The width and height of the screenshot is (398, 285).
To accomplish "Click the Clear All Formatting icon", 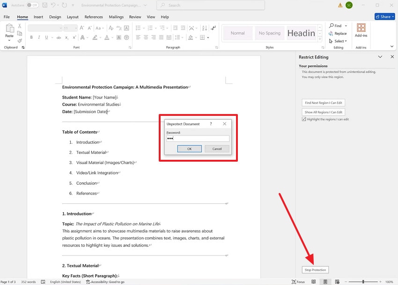I will pyautogui.click(x=111, y=28).
